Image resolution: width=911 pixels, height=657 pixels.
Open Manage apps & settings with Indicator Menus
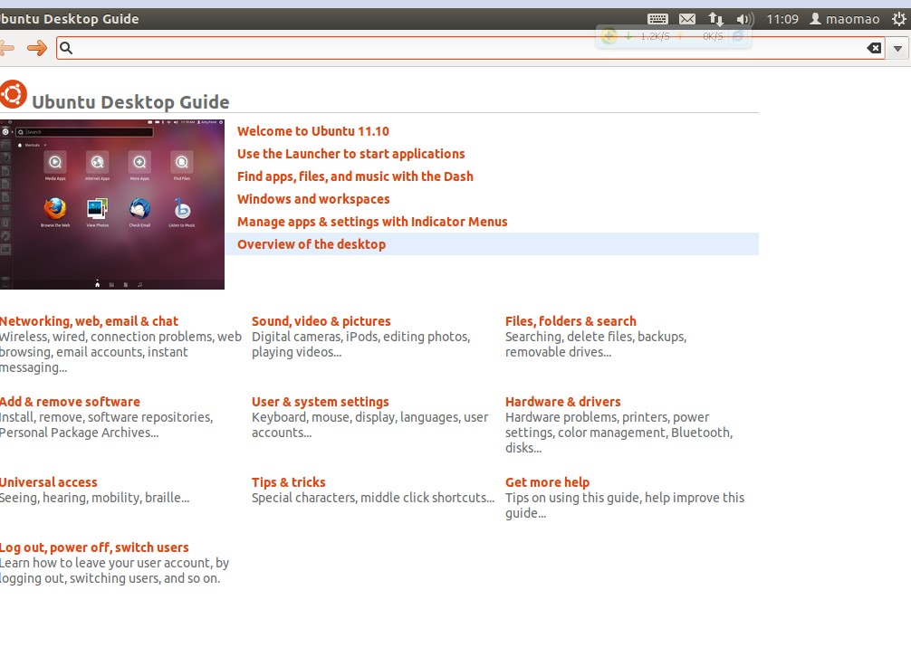pyautogui.click(x=372, y=222)
